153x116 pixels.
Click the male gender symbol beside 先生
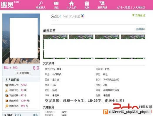pos(60,16)
